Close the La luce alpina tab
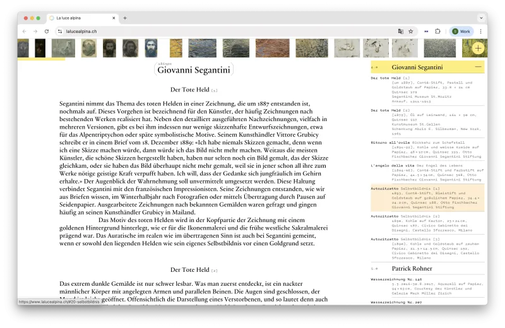The image size is (505, 328). pos(114,18)
